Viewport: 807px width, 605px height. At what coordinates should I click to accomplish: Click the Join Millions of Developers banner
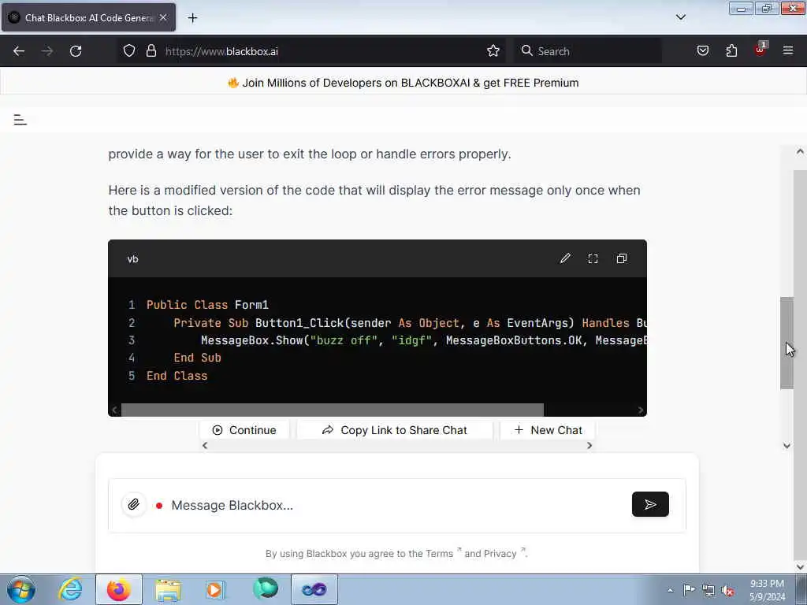(403, 83)
